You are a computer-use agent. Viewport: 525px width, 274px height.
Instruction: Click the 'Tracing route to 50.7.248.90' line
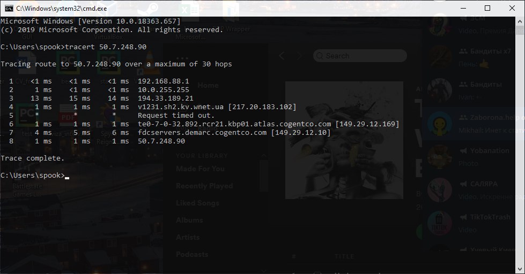[116, 64]
